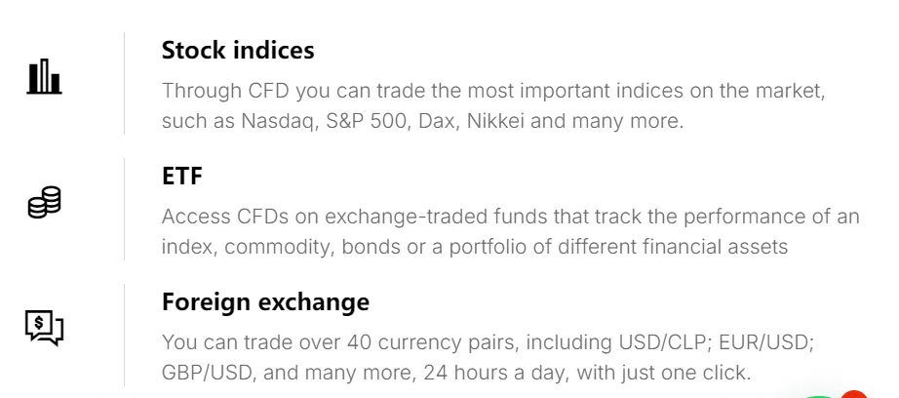Click the red notification badge
899x398 pixels.
tap(854, 394)
